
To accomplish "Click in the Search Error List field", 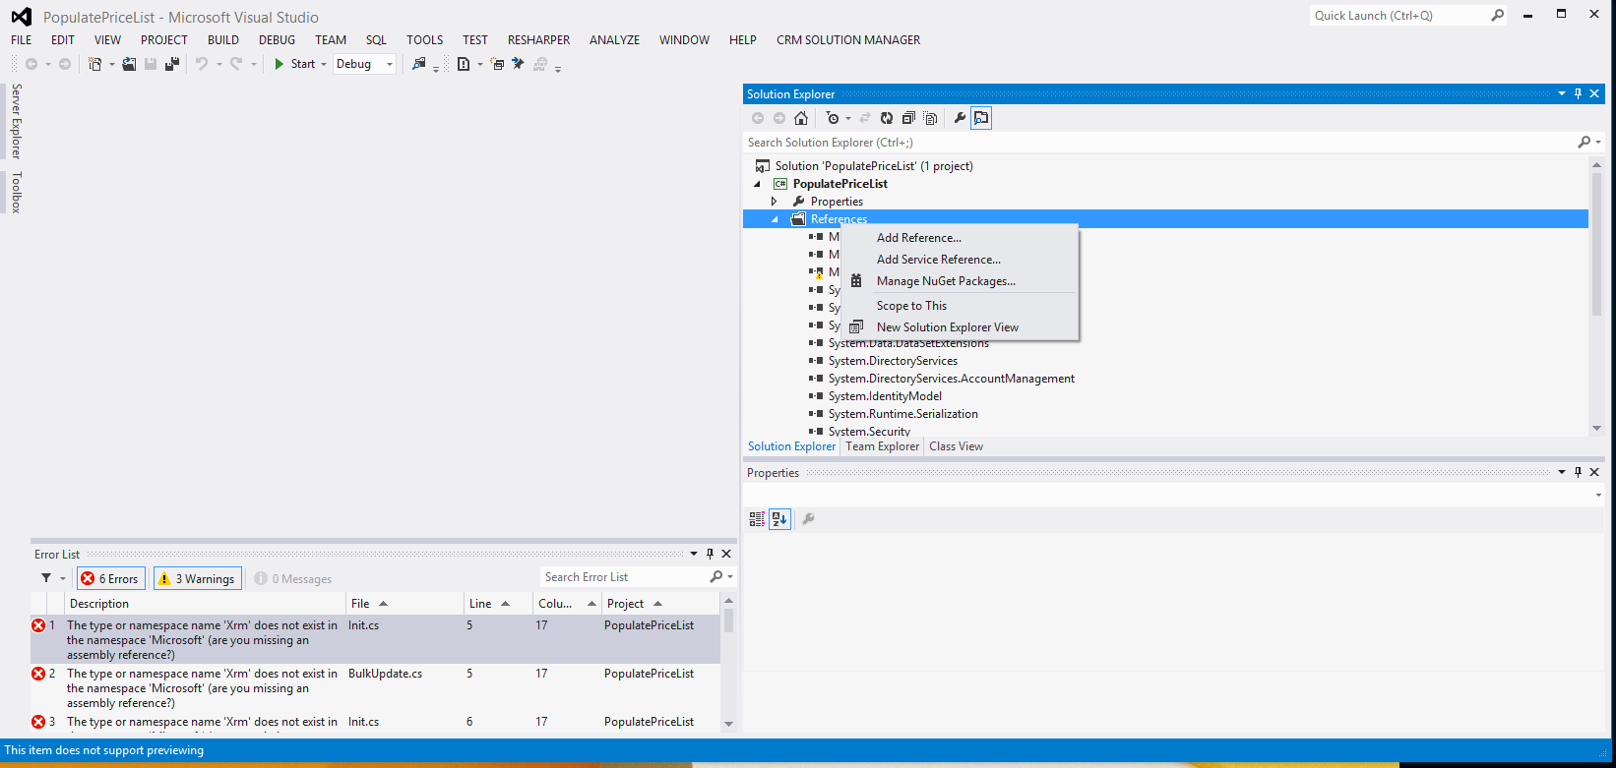I will coord(623,577).
